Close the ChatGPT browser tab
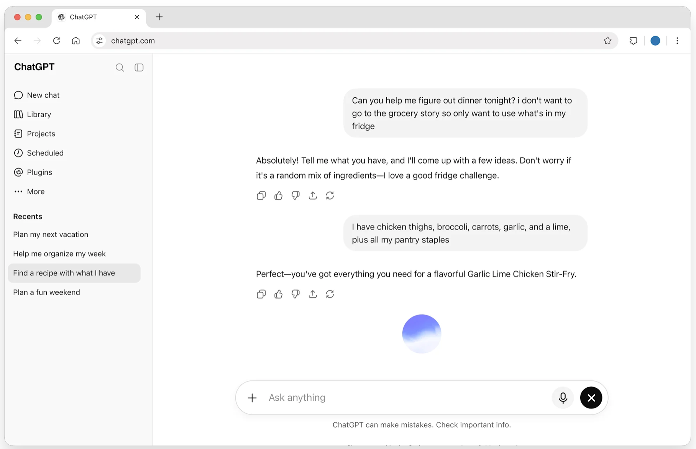The height and width of the screenshot is (449, 696). click(x=137, y=17)
